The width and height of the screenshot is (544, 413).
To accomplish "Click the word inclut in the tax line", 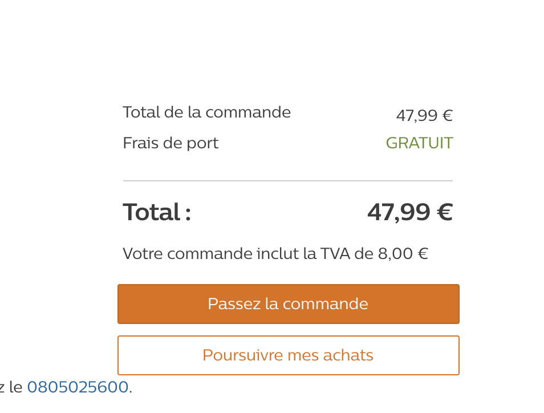I will 278,254.
